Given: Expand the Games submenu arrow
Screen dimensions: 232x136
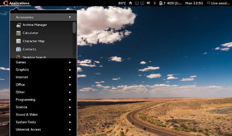Looking at the screenshot, I should 70,62.
